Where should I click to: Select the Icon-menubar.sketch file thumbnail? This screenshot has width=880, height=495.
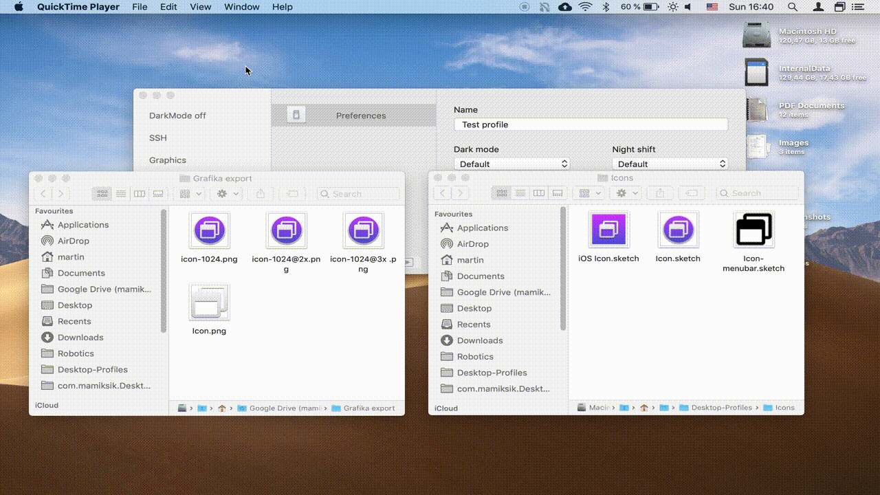(x=753, y=230)
